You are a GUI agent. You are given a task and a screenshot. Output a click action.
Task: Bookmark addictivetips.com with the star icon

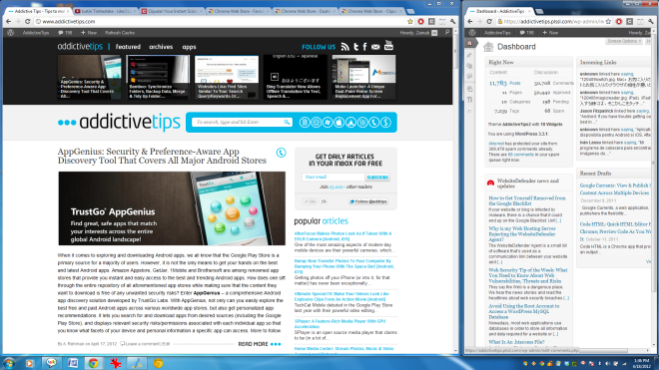click(410, 21)
